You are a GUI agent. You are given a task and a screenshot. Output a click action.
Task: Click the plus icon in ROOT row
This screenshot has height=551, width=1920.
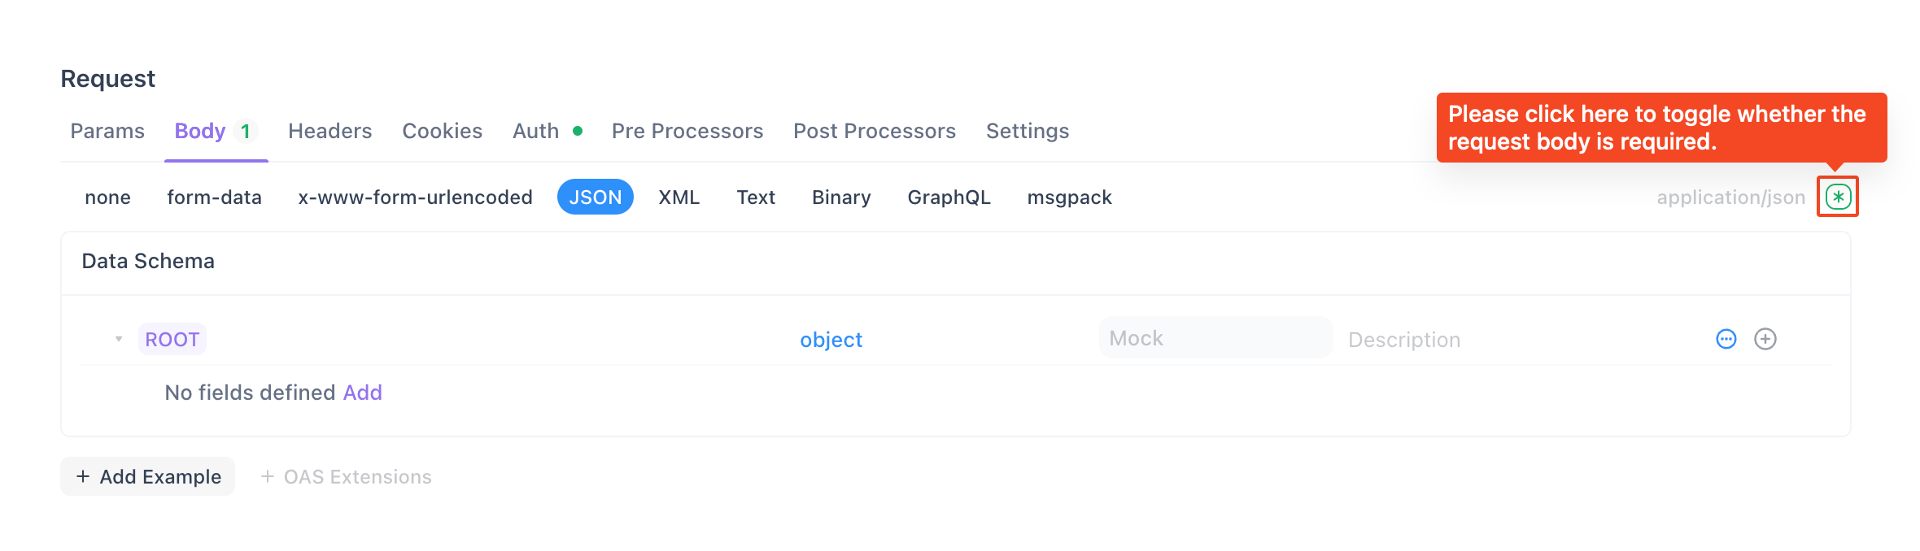[1765, 339]
